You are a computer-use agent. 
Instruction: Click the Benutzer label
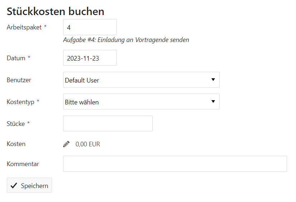point(19,80)
